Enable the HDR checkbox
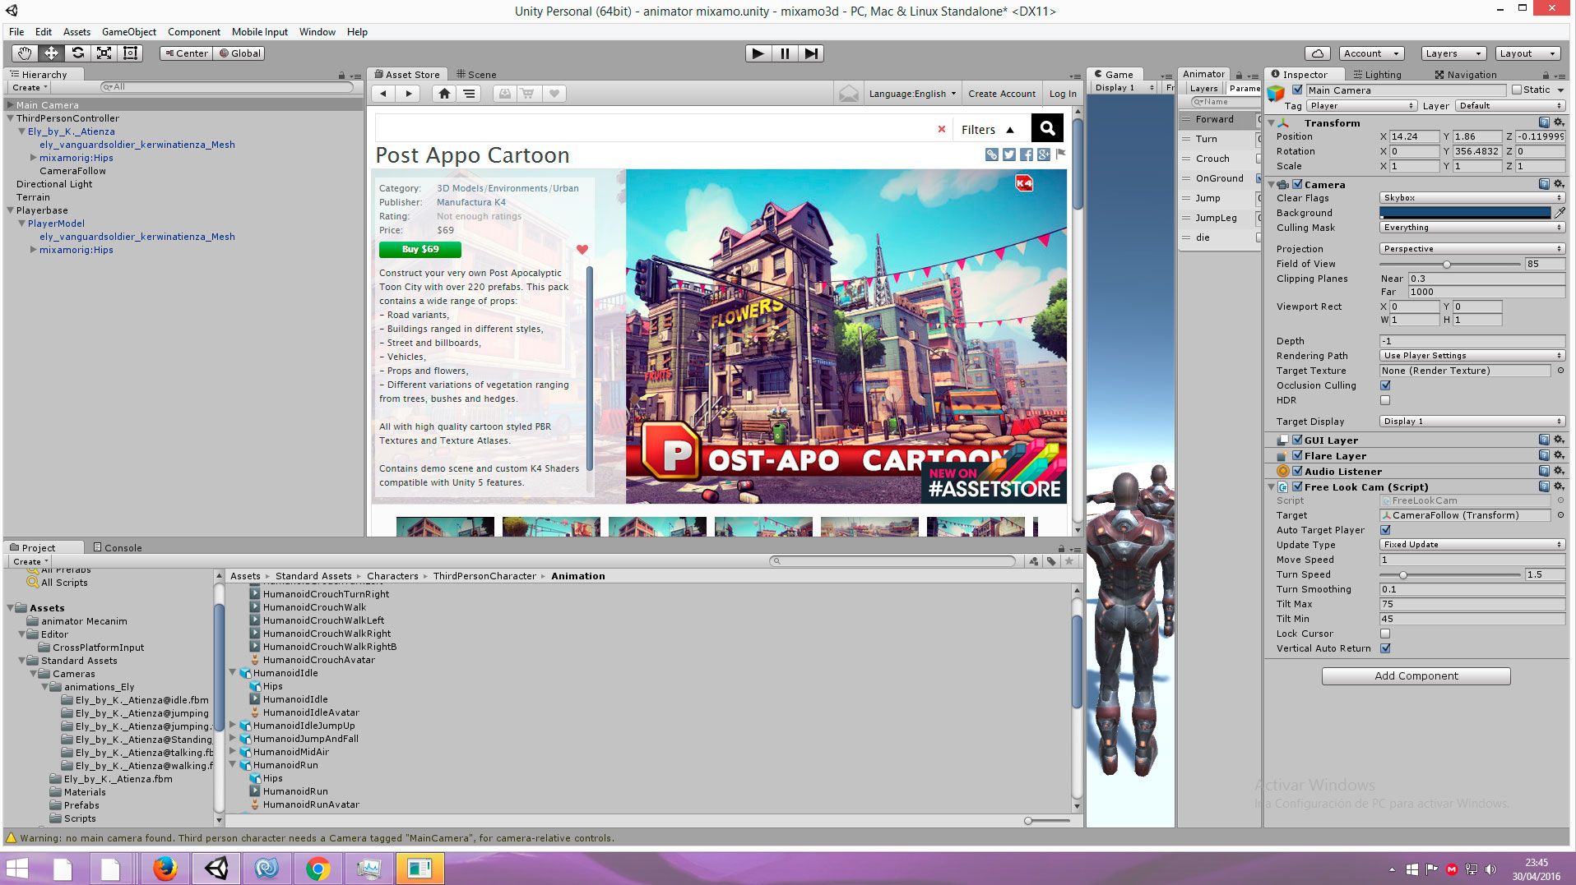The image size is (1576, 885). tap(1385, 400)
